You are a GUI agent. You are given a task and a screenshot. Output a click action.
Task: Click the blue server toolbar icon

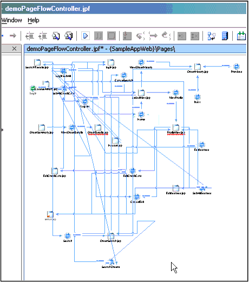tap(225, 36)
